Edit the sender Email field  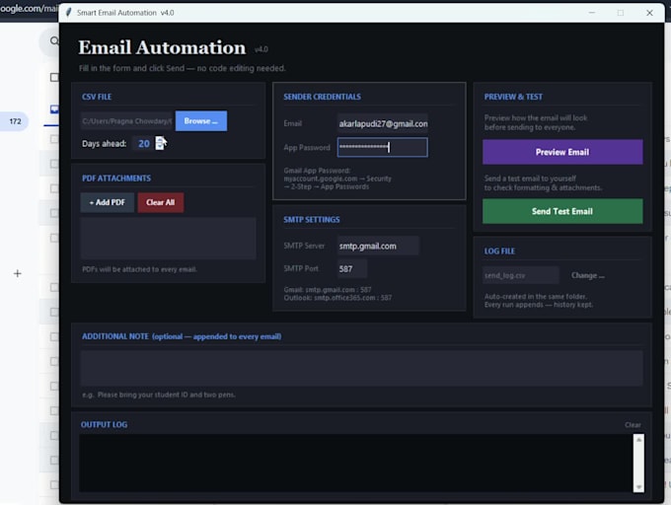click(x=382, y=123)
